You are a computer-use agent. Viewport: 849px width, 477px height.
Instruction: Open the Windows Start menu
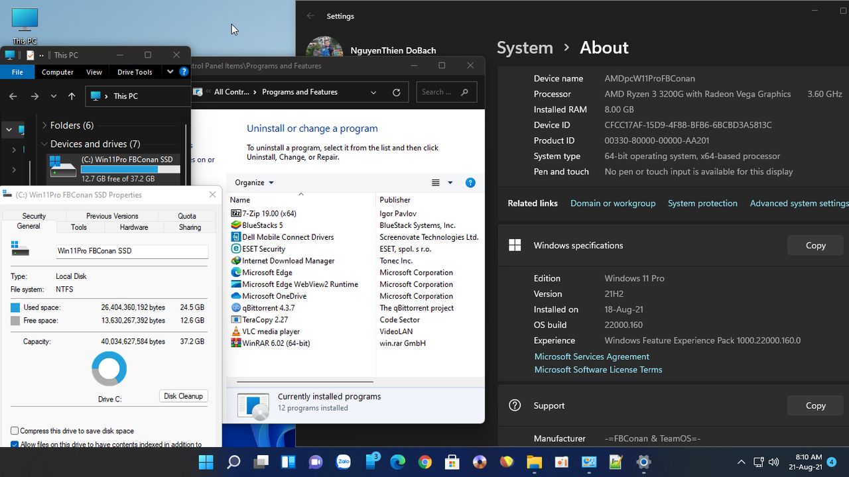coord(206,462)
